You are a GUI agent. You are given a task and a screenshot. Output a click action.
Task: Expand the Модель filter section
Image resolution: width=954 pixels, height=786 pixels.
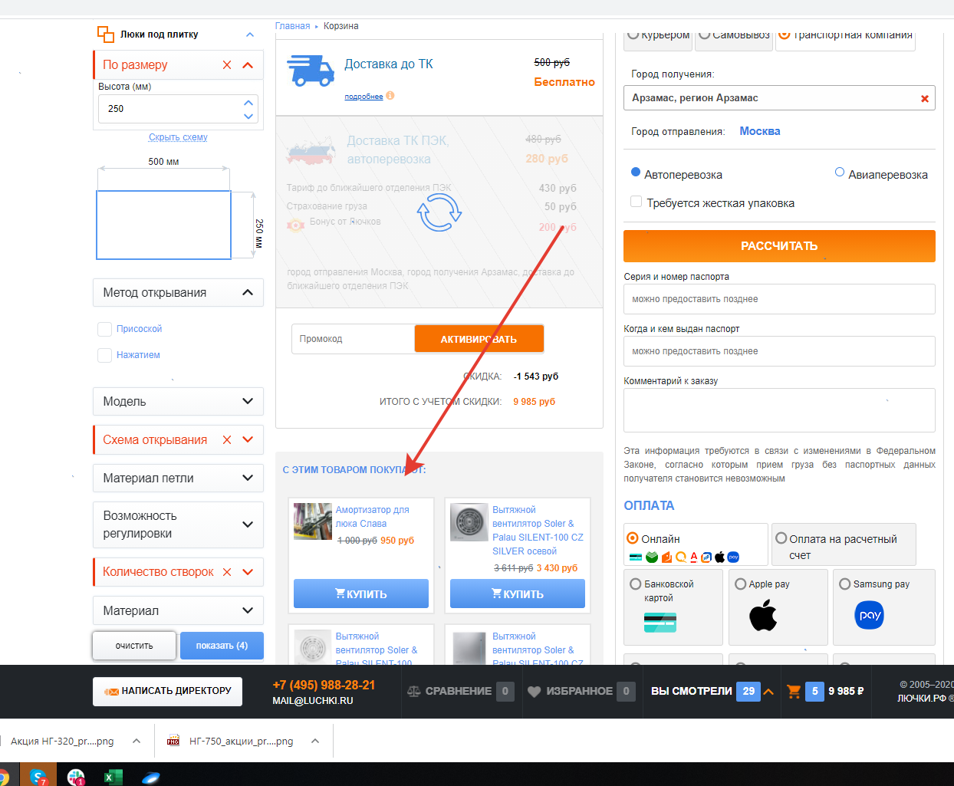click(x=248, y=401)
